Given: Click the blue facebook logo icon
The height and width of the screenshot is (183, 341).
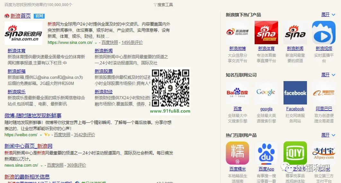Looking at the screenshot, I should coord(295,93).
